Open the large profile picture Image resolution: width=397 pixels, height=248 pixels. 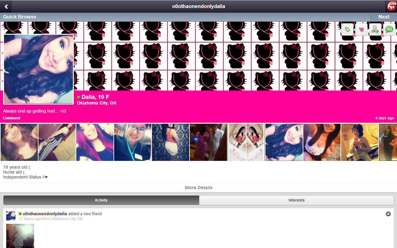click(38, 69)
